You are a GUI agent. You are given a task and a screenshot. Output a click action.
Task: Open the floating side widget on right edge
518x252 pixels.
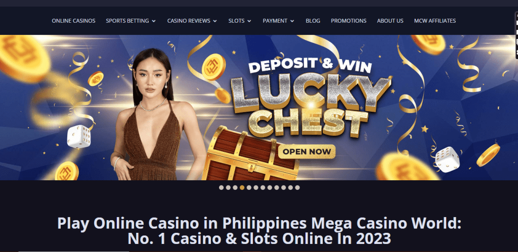[516, 35]
